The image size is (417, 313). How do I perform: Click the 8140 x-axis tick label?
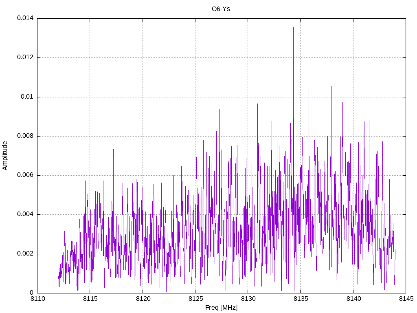pos(354,299)
